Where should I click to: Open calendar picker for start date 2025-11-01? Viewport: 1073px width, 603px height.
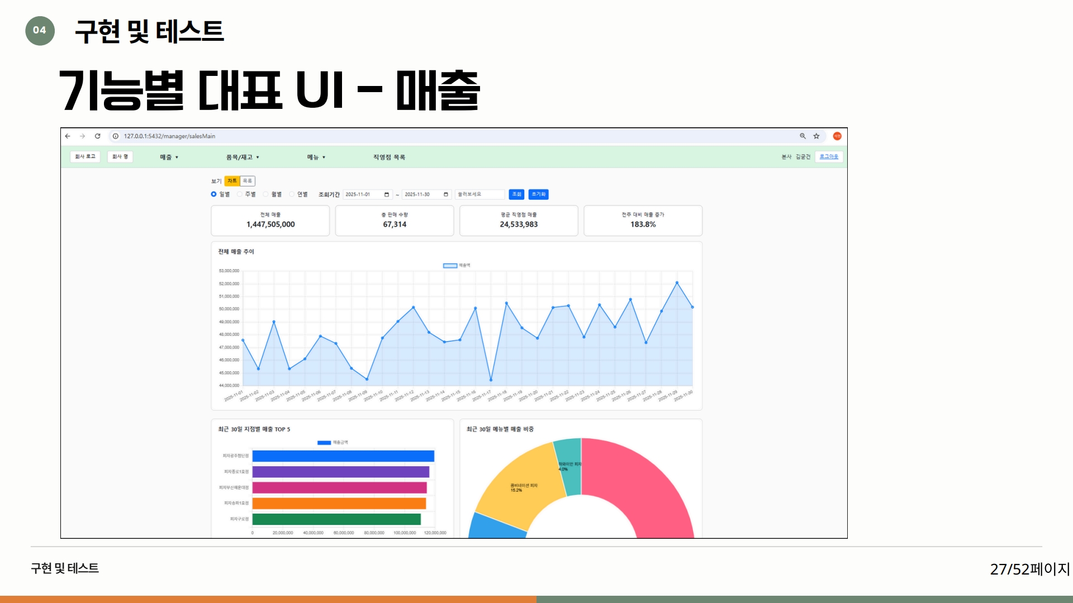(x=386, y=195)
